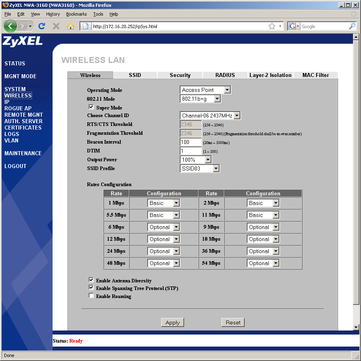This screenshot has height=361, width=361.
Task: Open the ROGUE AP sidebar link
Action: (18, 108)
